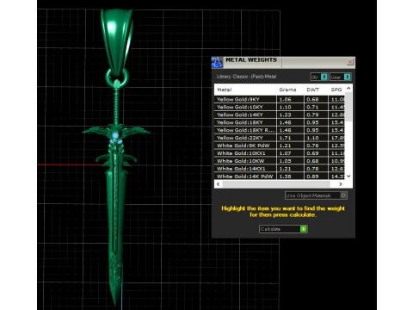413x310 pixels.
Task: Click the metal list scroll left arrow
Action: 219,184
